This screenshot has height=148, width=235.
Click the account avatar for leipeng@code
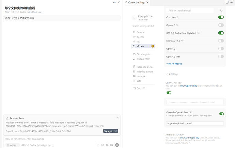[x=134, y=18]
